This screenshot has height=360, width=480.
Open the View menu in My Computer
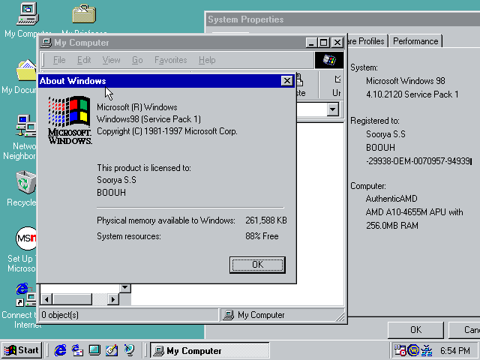[x=111, y=60]
